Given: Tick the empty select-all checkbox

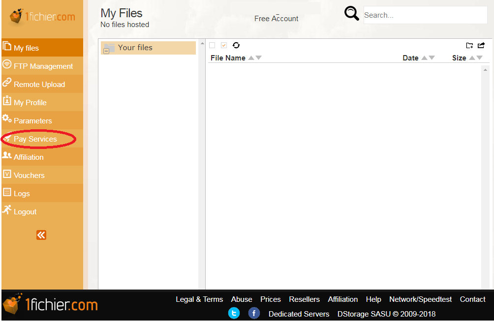Looking at the screenshot, I should coord(213,45).
